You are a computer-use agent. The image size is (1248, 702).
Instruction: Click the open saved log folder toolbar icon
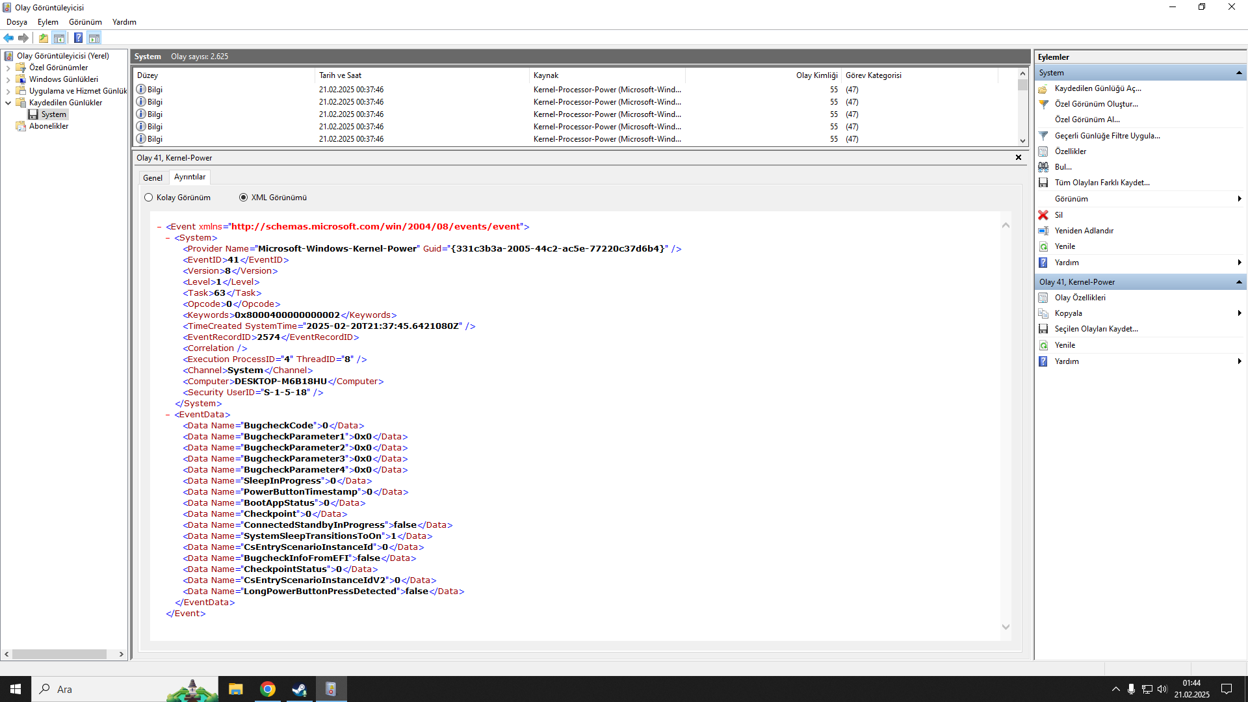pyautogui.click(x=44, y=38)
